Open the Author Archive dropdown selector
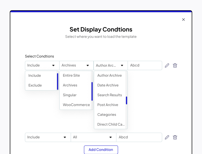 coord(111,65)
